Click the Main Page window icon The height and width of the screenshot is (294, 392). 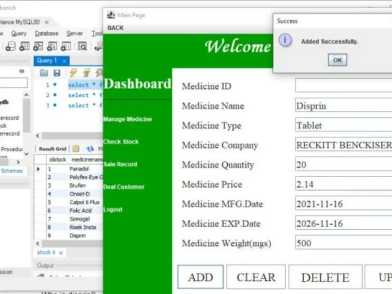[111, 15]
